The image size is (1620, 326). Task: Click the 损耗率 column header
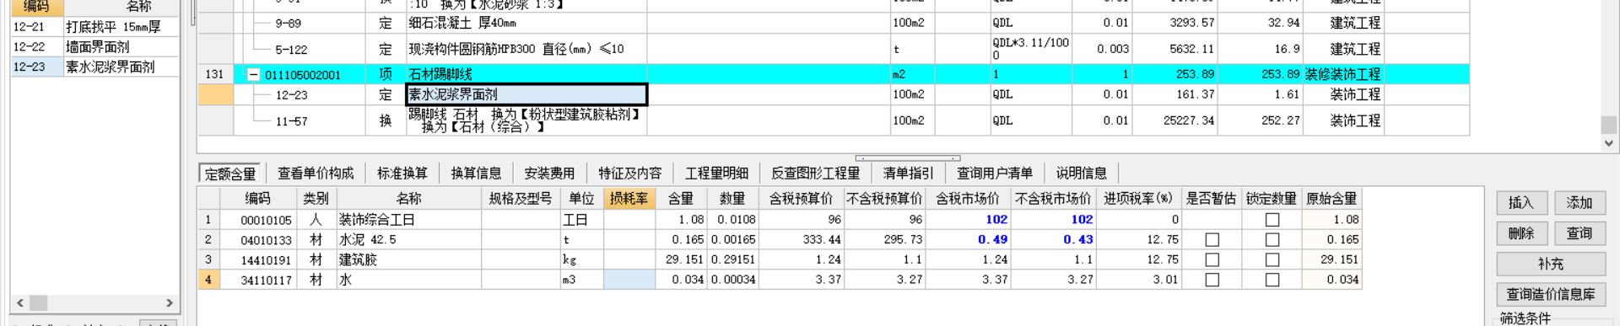coord(629,199)
